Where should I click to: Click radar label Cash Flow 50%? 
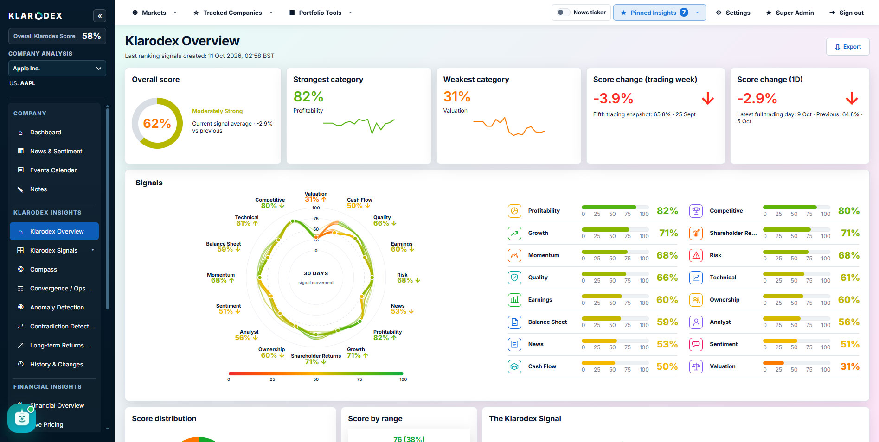click(359, 203)
